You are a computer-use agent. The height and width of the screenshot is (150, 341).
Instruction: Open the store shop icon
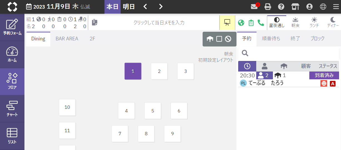point(295,7)
